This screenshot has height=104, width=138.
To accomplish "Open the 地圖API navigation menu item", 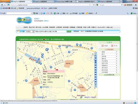I will (94, 27).
